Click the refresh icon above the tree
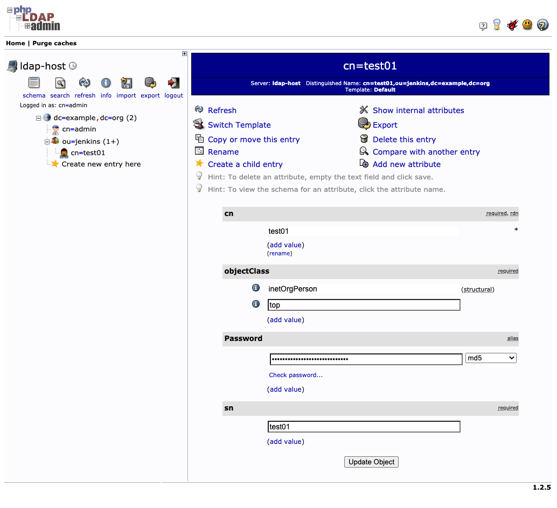557x508 pixels. tap(85, 83)
